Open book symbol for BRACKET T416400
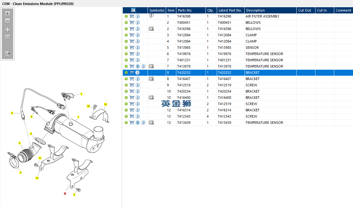The image size is (353, 207). click(x=151, y=98)
